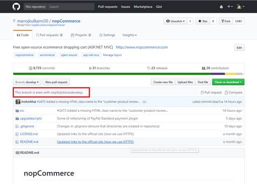Image resolution: width=257 pixels, height=184 pixels.
Task: Click Edit description button
Action: click(x=239, y=48)
